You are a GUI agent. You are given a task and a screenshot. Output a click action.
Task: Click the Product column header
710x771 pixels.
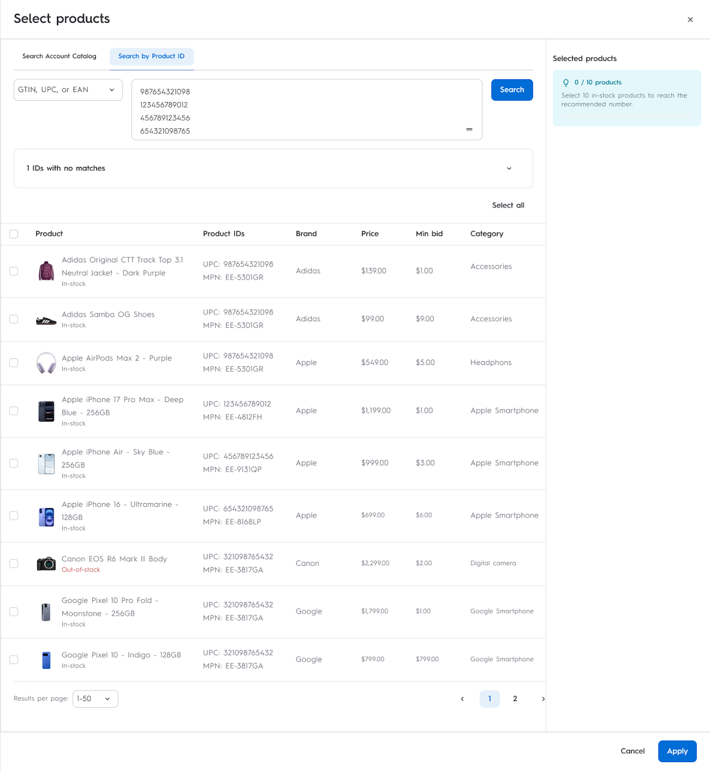tap(49, 234)
